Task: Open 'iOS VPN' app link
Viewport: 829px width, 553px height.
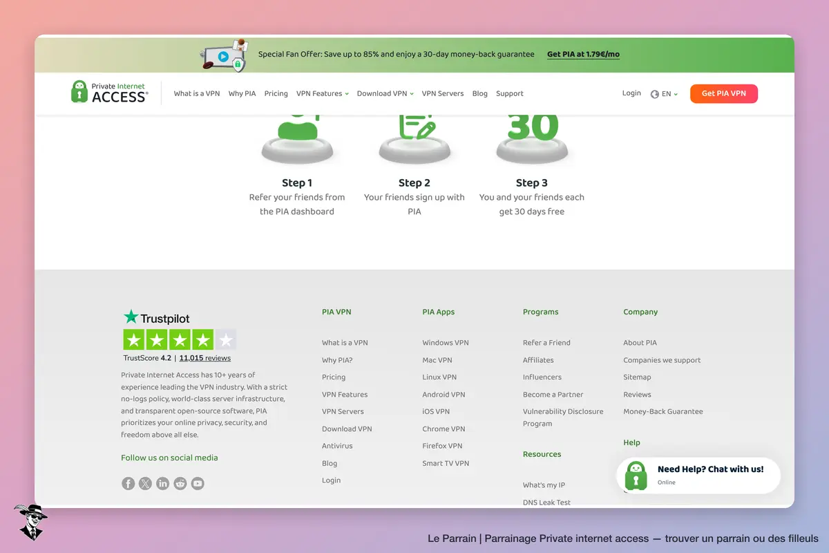Action: [x=436, y=411]
